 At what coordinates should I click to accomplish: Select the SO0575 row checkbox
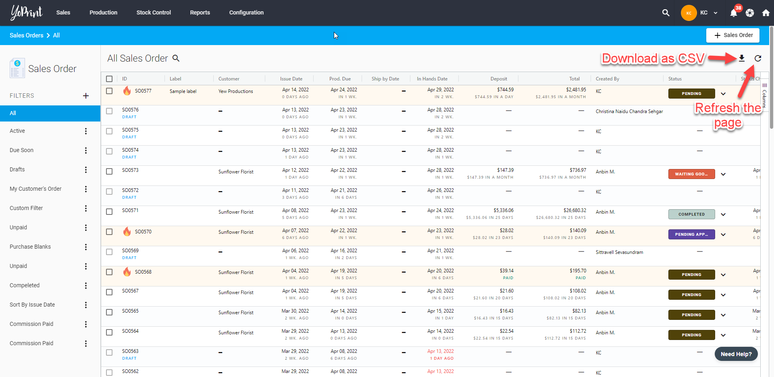tap(109, 131)
